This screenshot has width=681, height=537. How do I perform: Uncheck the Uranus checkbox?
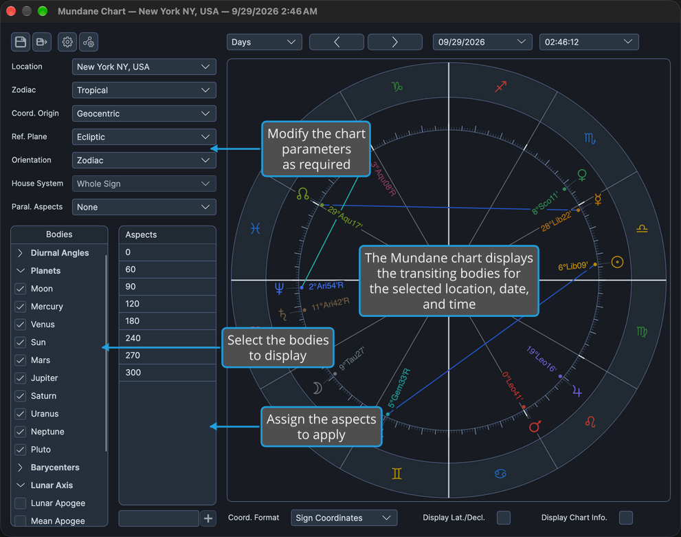(x=21, y=414)
